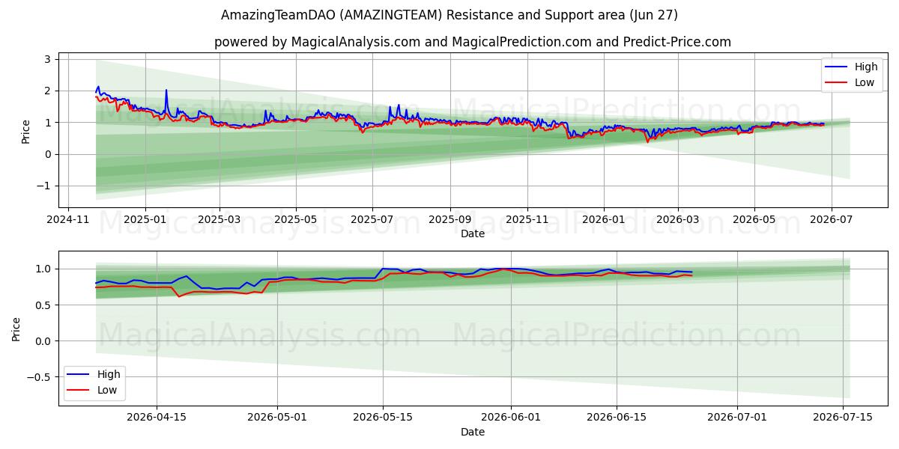Click the '2026-07-15' tick label on bottom chart
The image size is (899, 449).
pos(843,418)
